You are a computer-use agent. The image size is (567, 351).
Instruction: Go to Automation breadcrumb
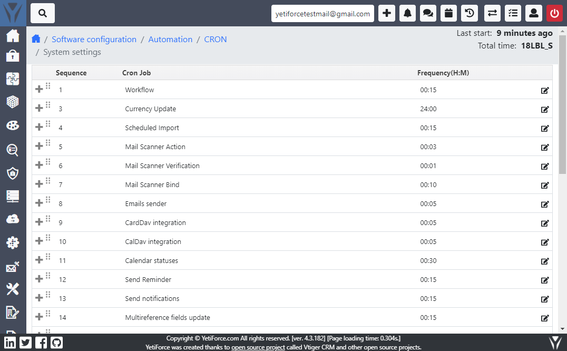pos(170,39)
